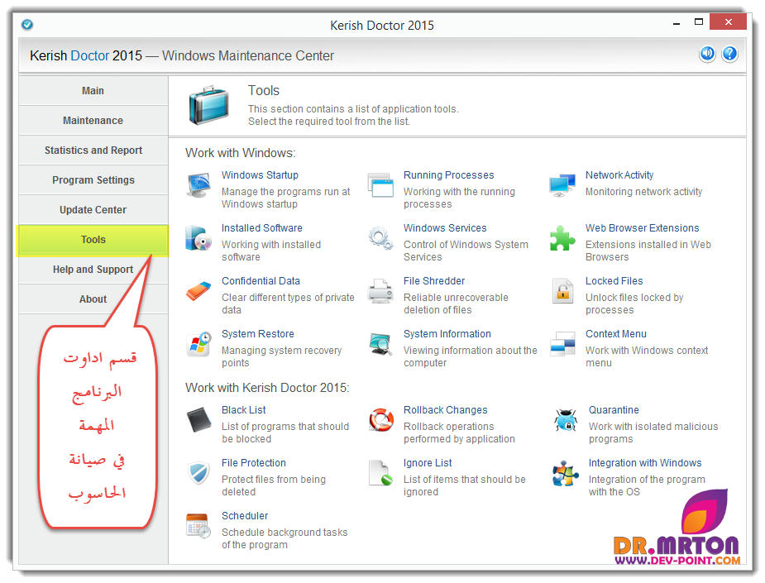The image size is (765, 583).
Task: Open the Installed Software link
Action: [261, 228]
